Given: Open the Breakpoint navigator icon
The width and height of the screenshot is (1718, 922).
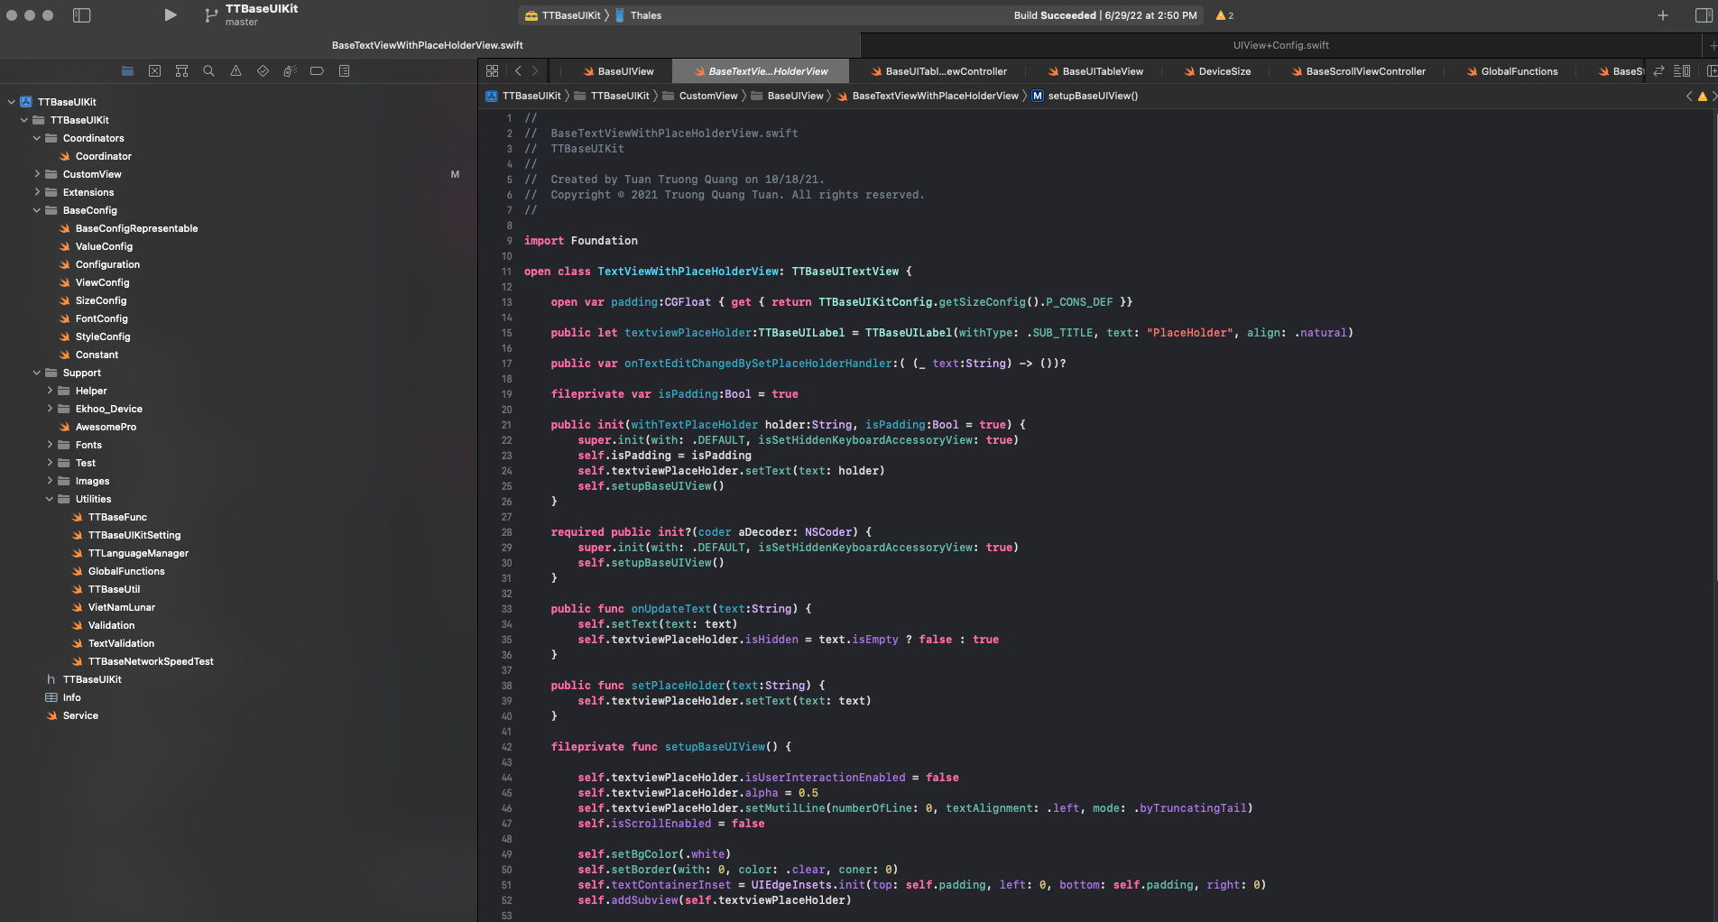Looking at the screenshot, I should pyautogui.click(x=317, y=70).
